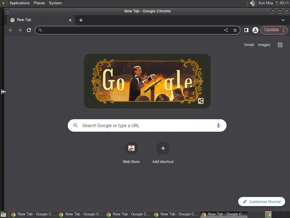Click Customize Chrome
The image size is (290, 218).
coord(261,202)
